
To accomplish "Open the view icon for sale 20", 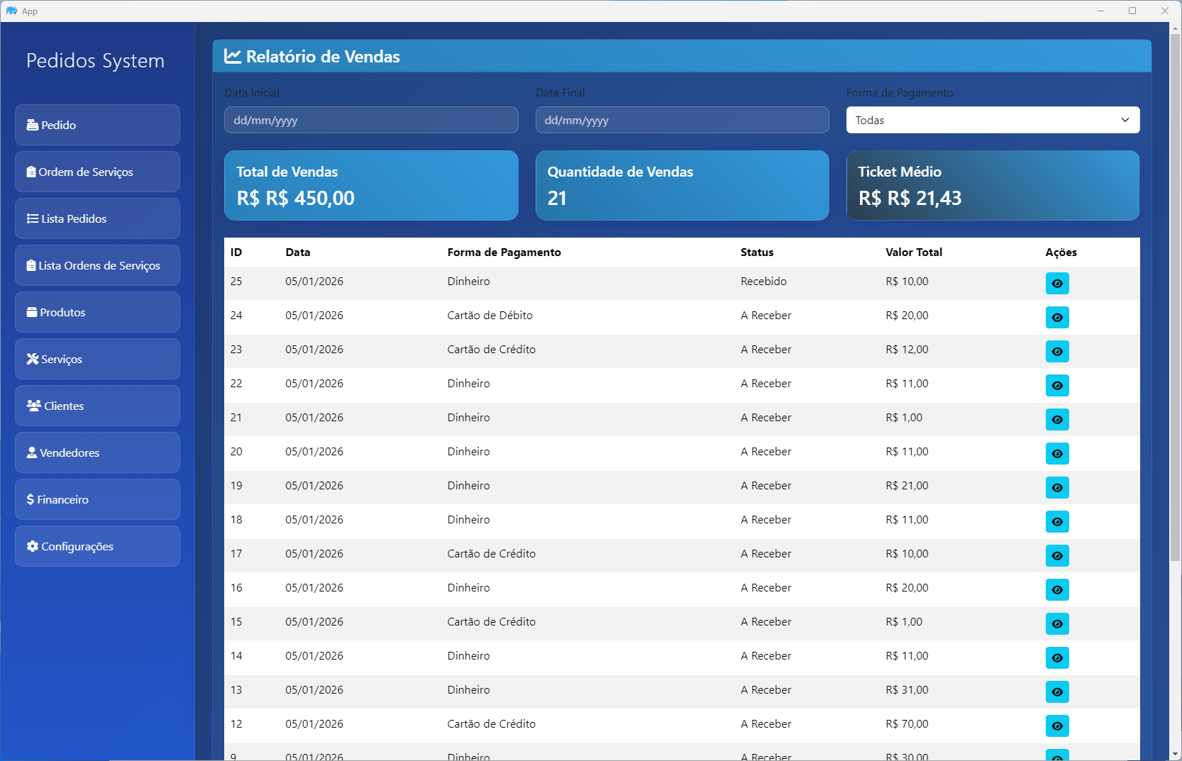I will (1056, 454).
